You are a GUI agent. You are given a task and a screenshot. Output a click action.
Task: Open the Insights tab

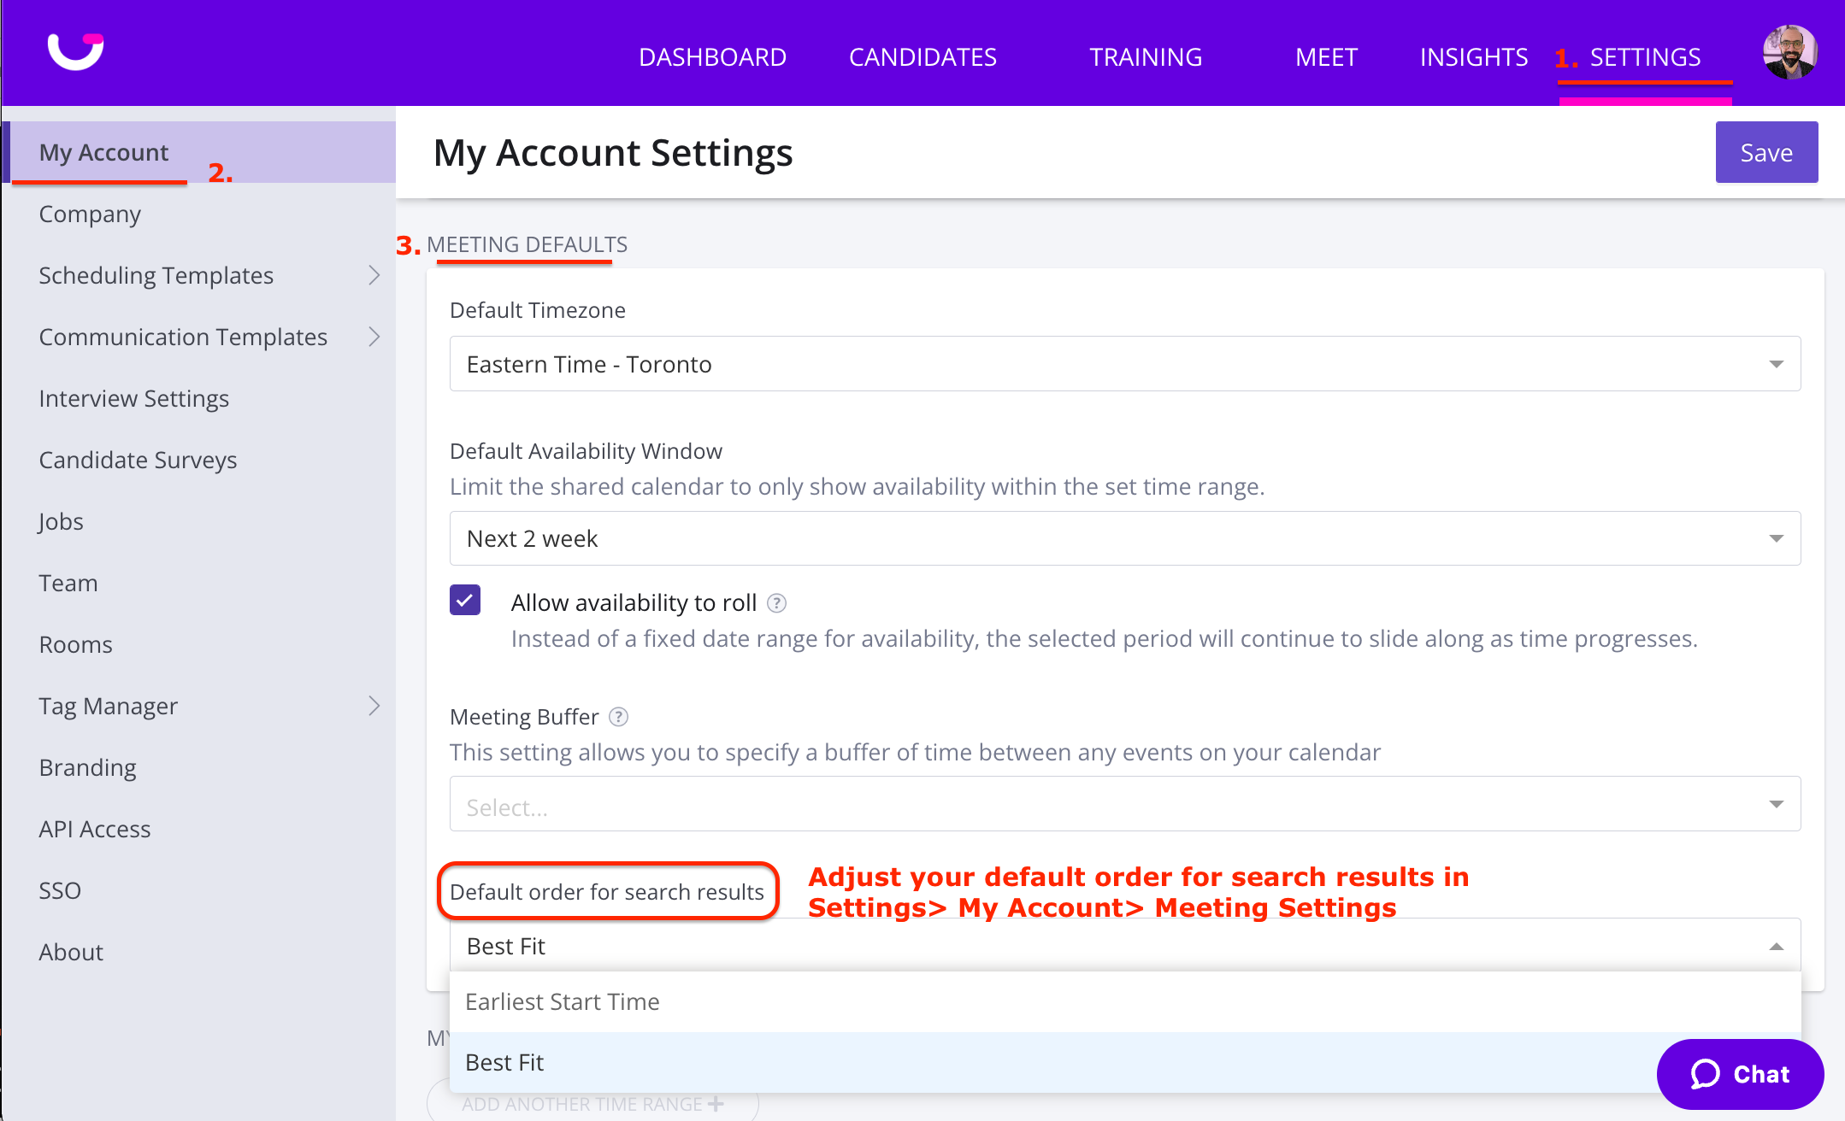tap(1473, 57)
